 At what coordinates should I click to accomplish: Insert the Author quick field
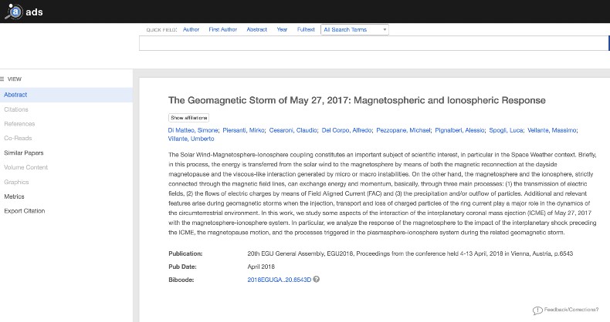[x=191, y=29]
